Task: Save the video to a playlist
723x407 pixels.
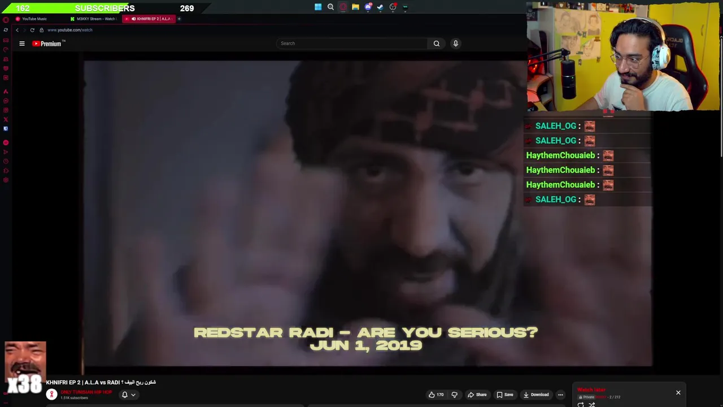Action: [504, 395]
